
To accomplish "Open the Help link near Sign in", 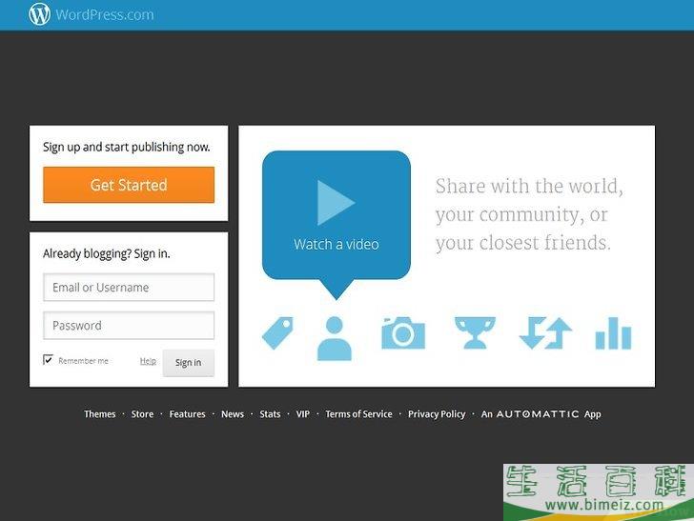I will pos(148,361).
